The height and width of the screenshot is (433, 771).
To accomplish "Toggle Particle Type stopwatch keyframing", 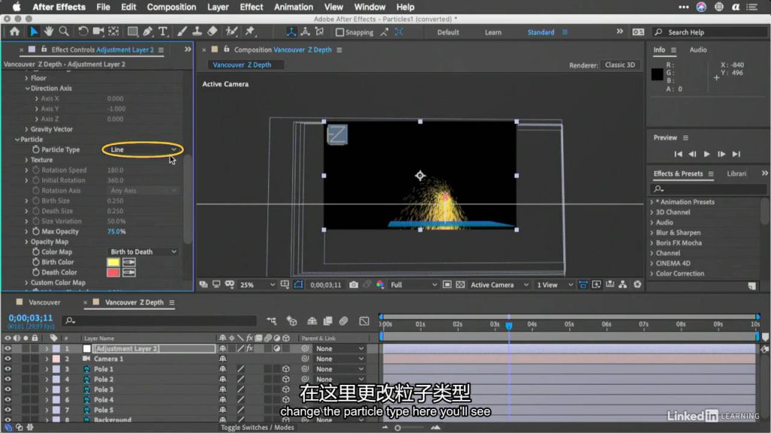I will tap(36, 150).
